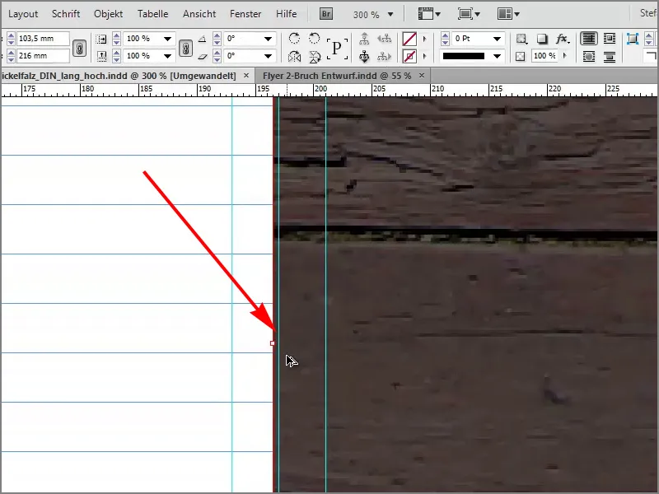Click the P flip/rotate indicator
This screenshot has height=494, width=659.
[337, 48]
